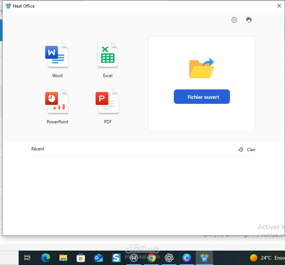
Task: Click the Fichier ouvert button
Action: [202, 97]
